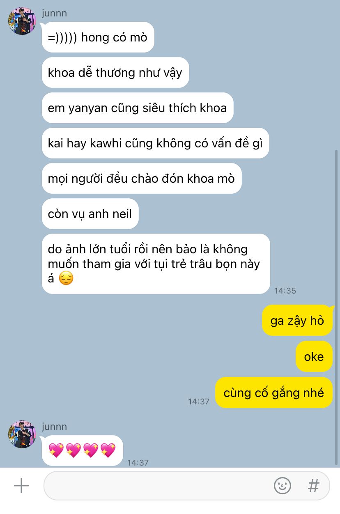
Task: Click the 'em yanyan cũng siêu thích khoa' bubble
Action: [138, 108]
